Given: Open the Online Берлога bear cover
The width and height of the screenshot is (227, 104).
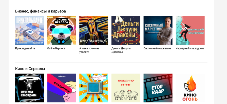Looking at the screenshot, I should click(62, 30).
